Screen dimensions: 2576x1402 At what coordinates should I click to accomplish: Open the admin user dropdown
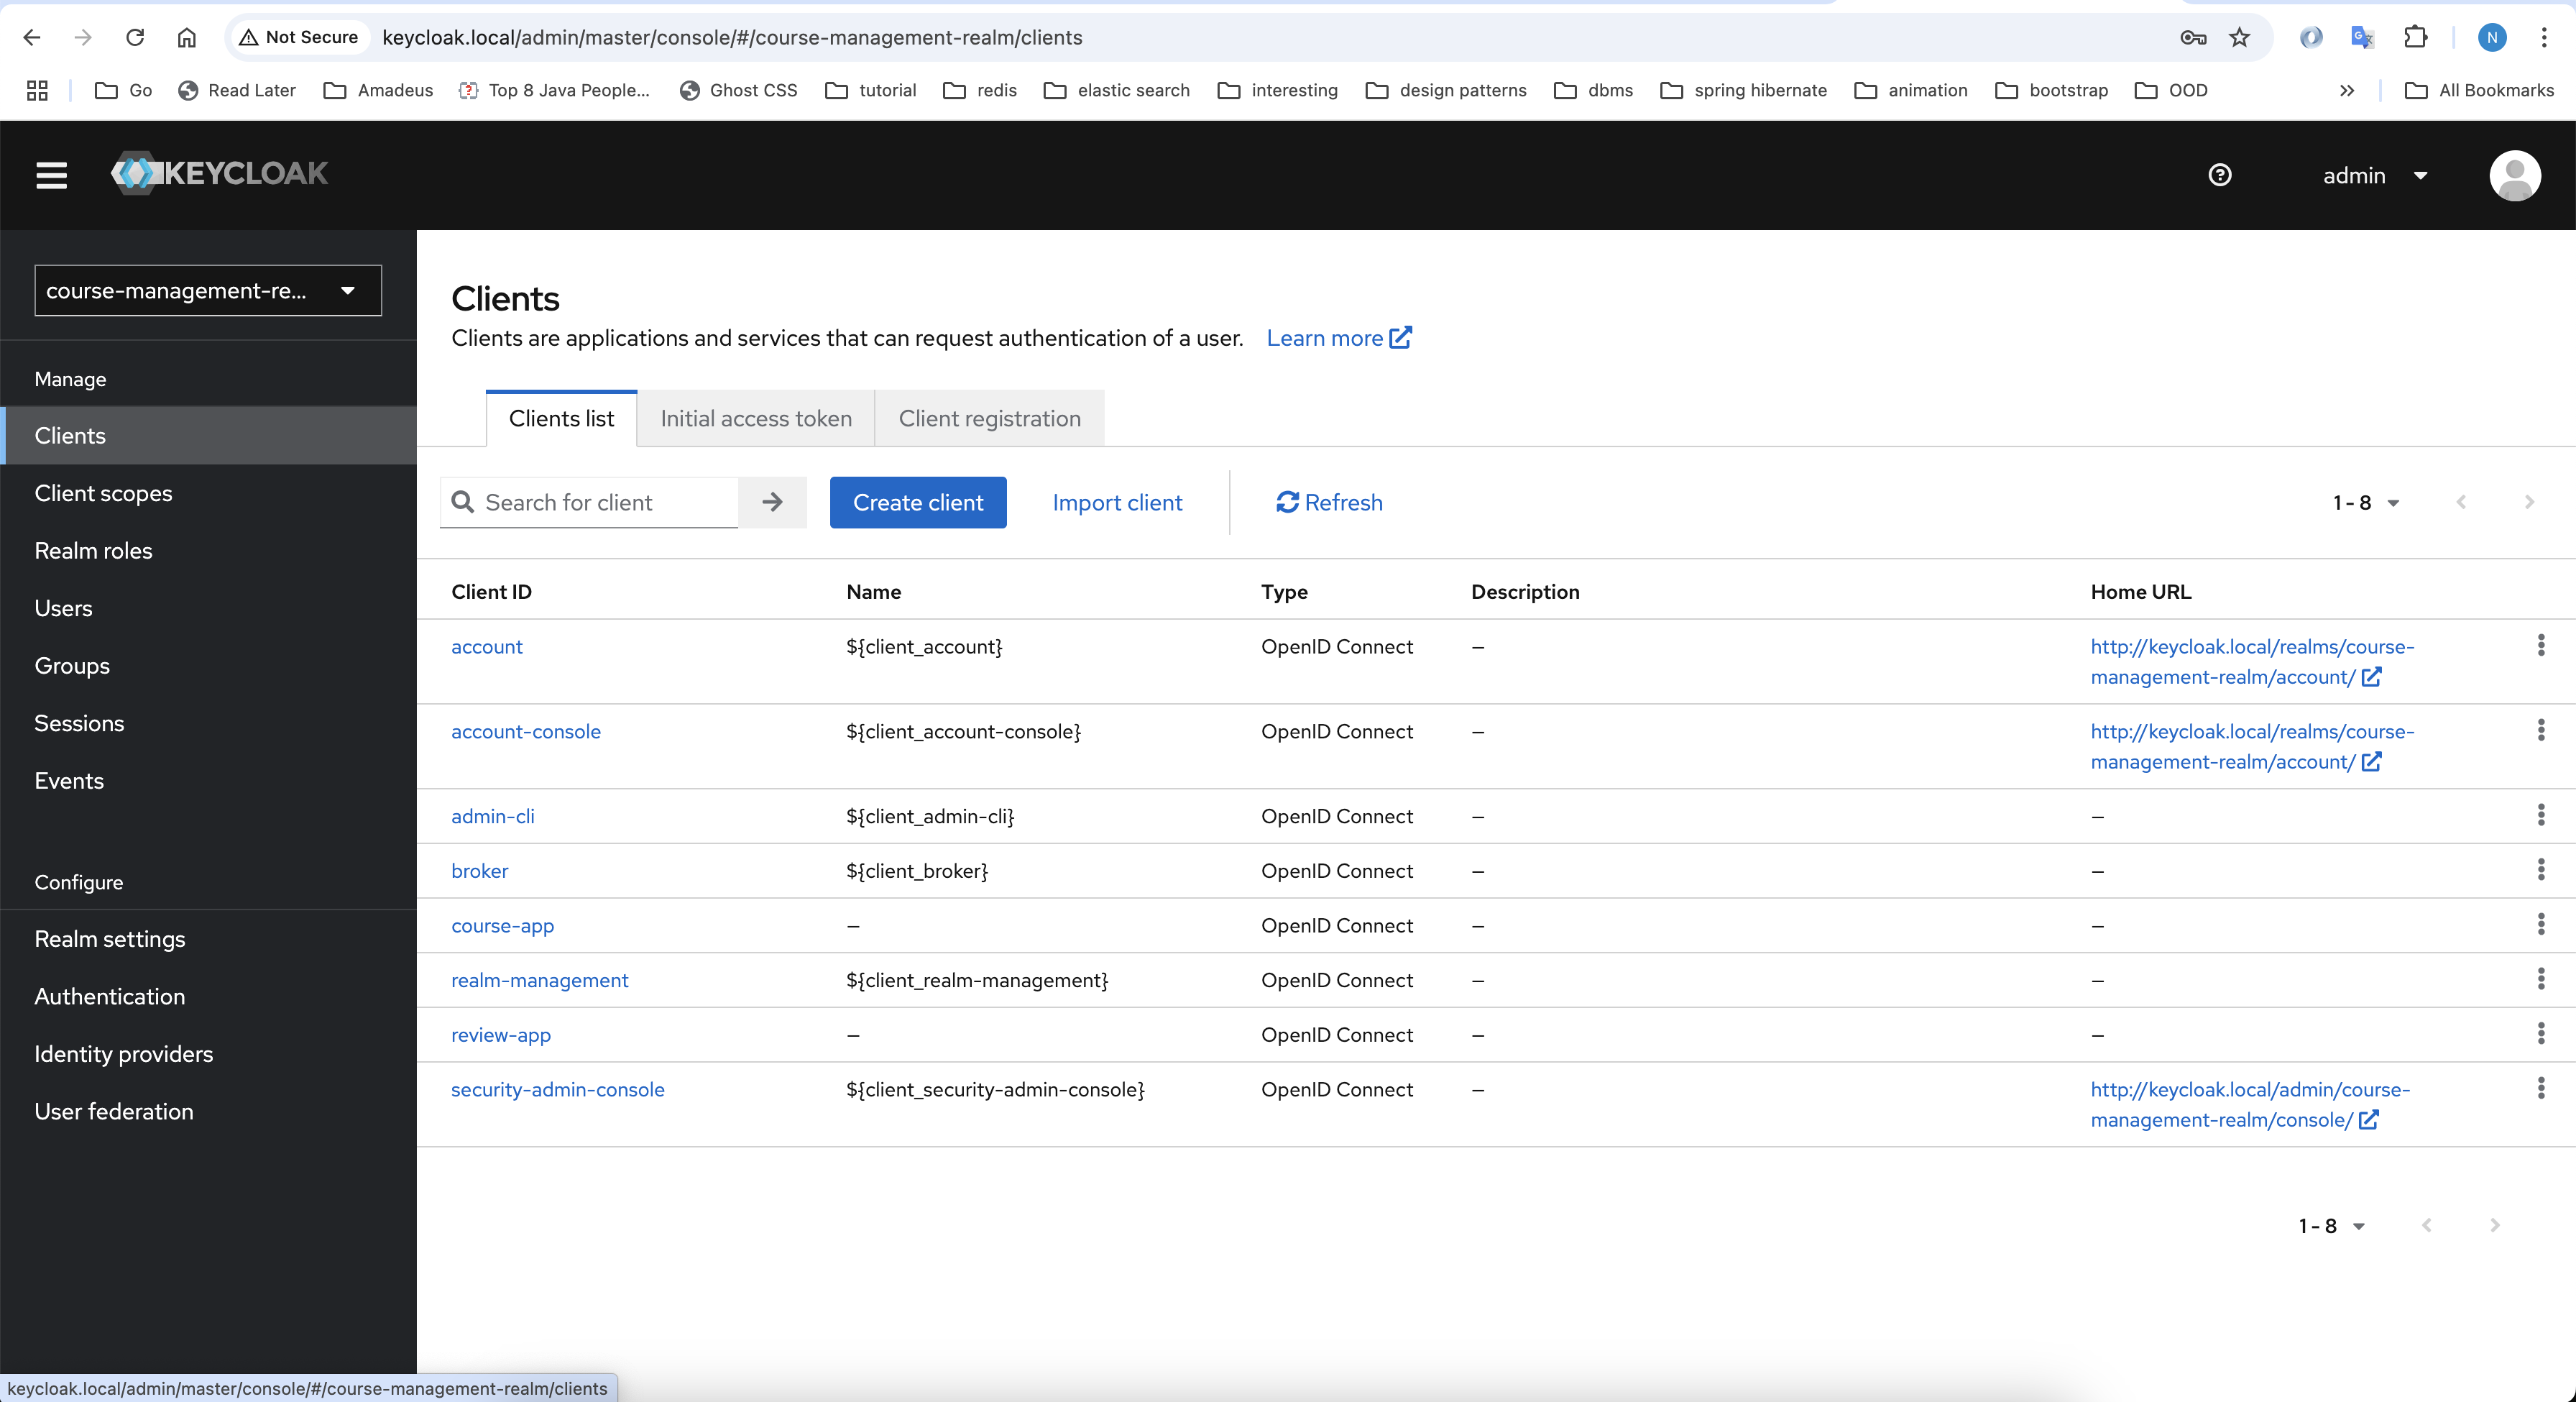pos(2374,176)
